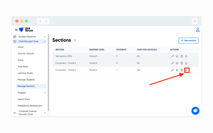
Task: Click the Skill Struck logo
Action: pos(26,30)
